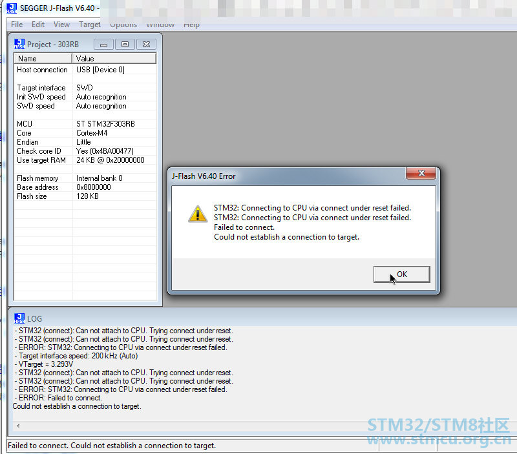Select the Little value
Viewport: 517px width, 454px height.
tap(83, 142)
